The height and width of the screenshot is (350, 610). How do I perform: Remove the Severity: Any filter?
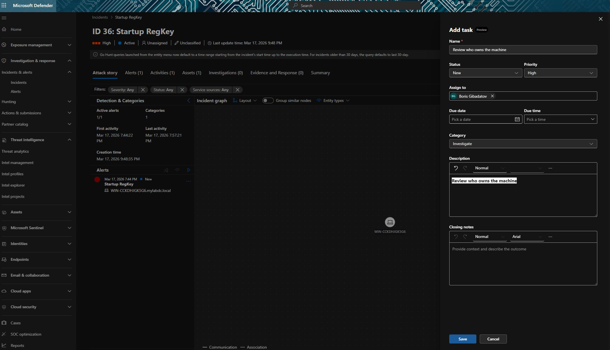click(x=143, y=90)
